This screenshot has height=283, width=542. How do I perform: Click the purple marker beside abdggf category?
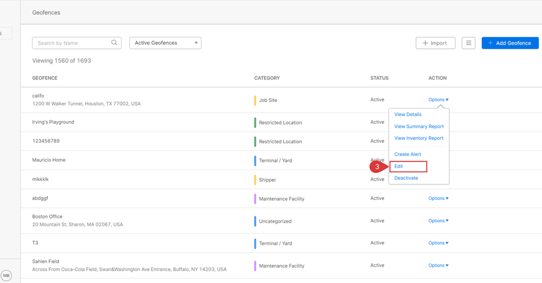(255, 199)
